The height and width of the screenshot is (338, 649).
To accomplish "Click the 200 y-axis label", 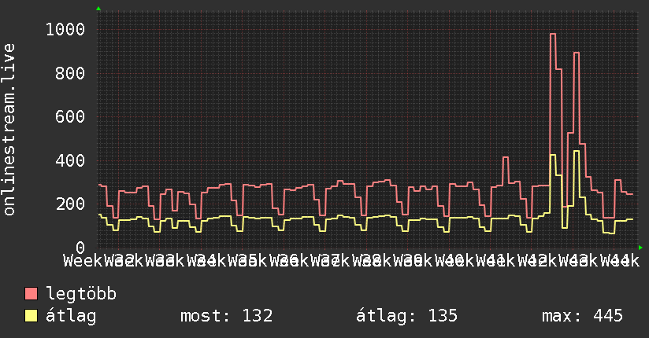I will click(x=70, y=204).
